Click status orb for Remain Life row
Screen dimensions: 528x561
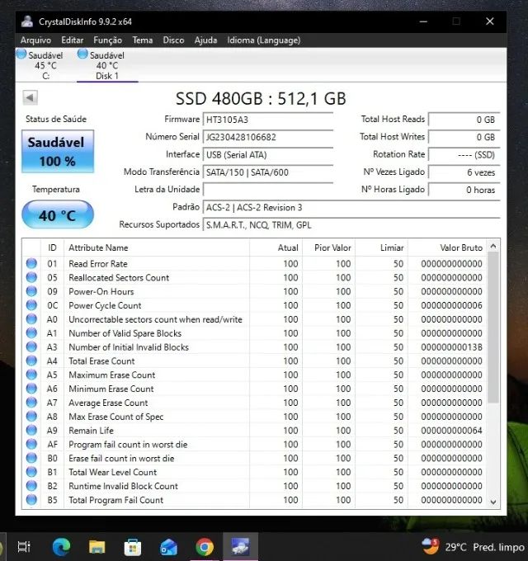pos(31,430)
